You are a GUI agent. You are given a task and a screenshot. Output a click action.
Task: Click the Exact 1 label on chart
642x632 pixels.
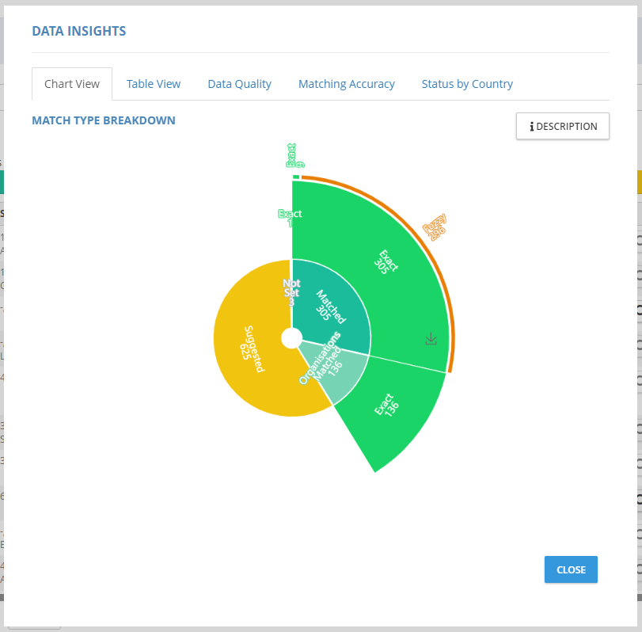point(290,219)
